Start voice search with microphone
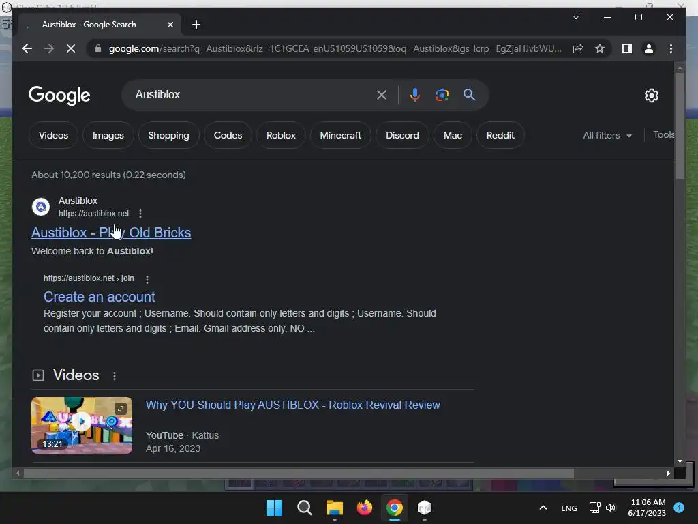Viewport: 698px width, 524px height. (x=415, y=94)
